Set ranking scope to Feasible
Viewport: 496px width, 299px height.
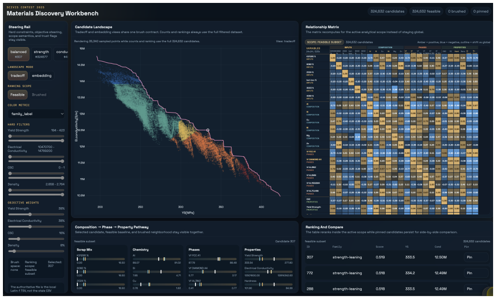pos(18,95)
